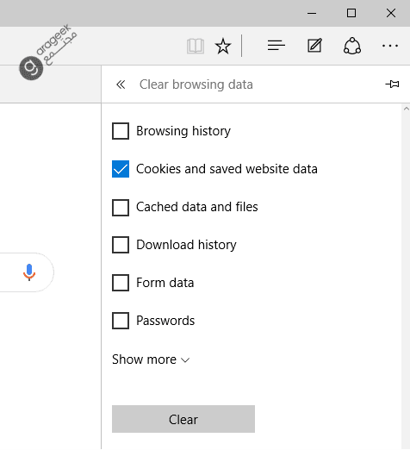410x450 pixels.
Task: Add page to favorites star icon
Action: pos(223,46)
